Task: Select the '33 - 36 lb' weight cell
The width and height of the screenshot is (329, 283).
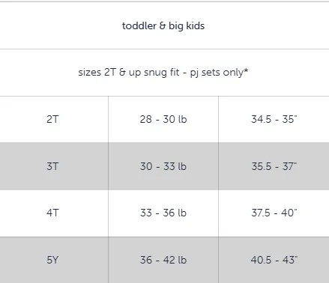Action: [163, 213]
